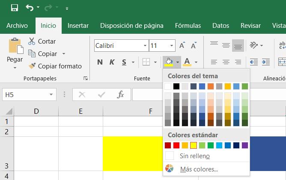Open the Name Box dropdown arrow
This screenshot has width=286, height=180.
pos(51,94)
